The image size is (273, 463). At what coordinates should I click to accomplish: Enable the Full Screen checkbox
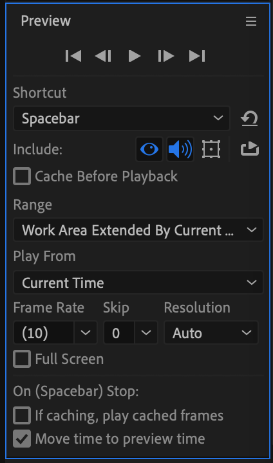[22, 359]
